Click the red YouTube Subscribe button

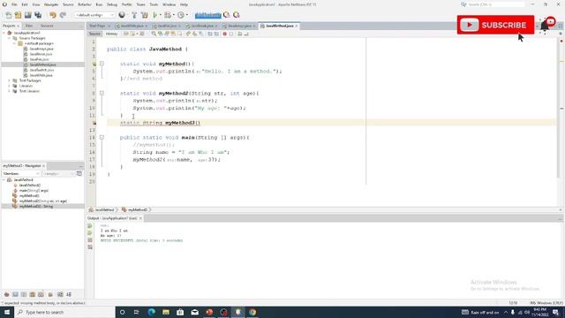[x=495, y=25]
